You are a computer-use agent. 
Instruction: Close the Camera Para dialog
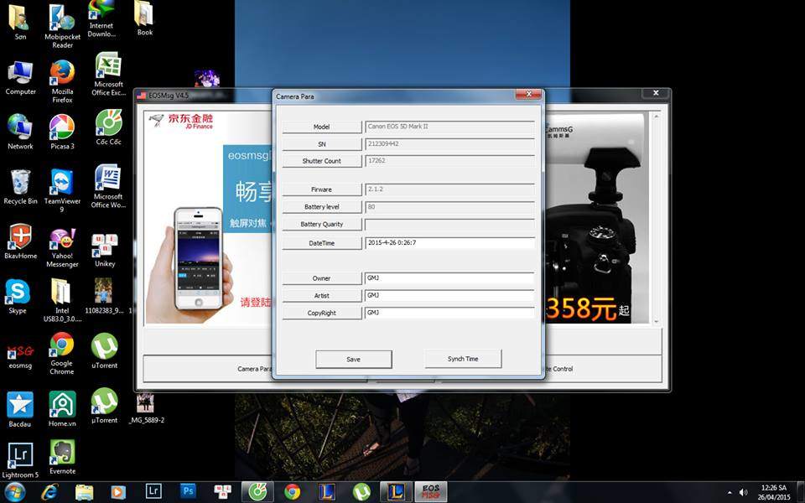click(x=528, y=95)
